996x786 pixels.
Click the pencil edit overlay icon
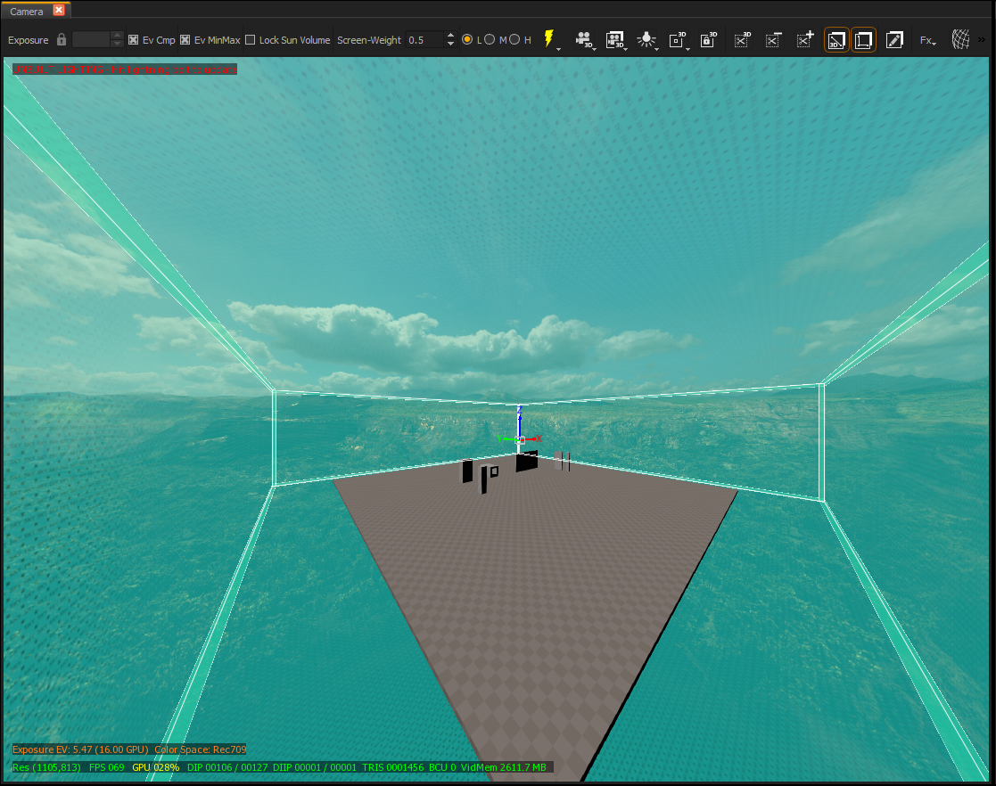[x=894, y=40]
